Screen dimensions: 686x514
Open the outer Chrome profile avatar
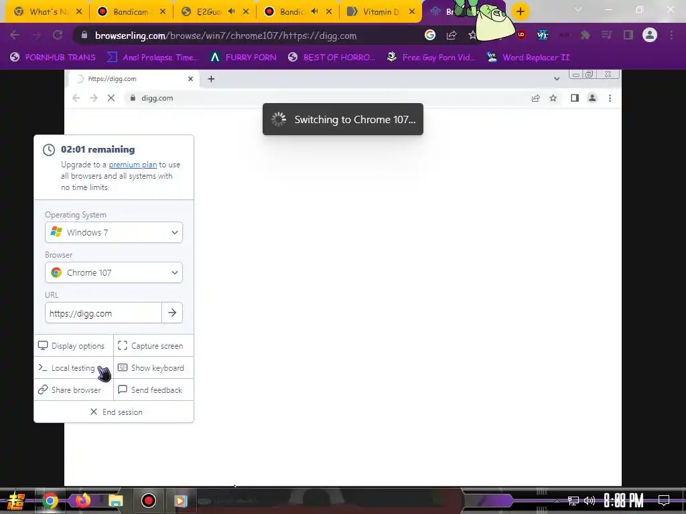(x=650, y=35)
